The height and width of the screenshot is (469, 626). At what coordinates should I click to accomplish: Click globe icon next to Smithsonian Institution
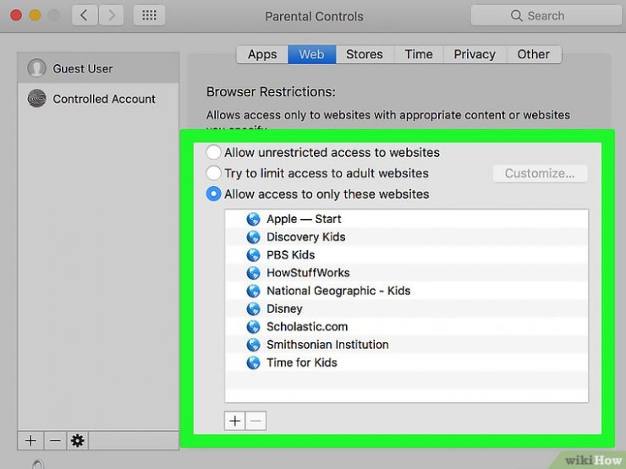pyautogui.click(x=253, y=345)
